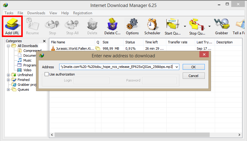247x141 pixels.
Task: Click the 0,91% status cell
Action: [130, 49]
